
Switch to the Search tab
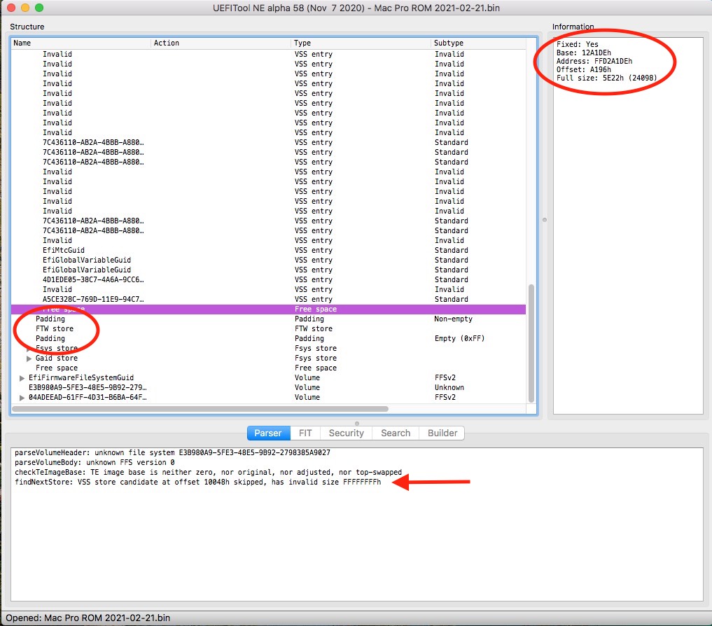(396, 433)
